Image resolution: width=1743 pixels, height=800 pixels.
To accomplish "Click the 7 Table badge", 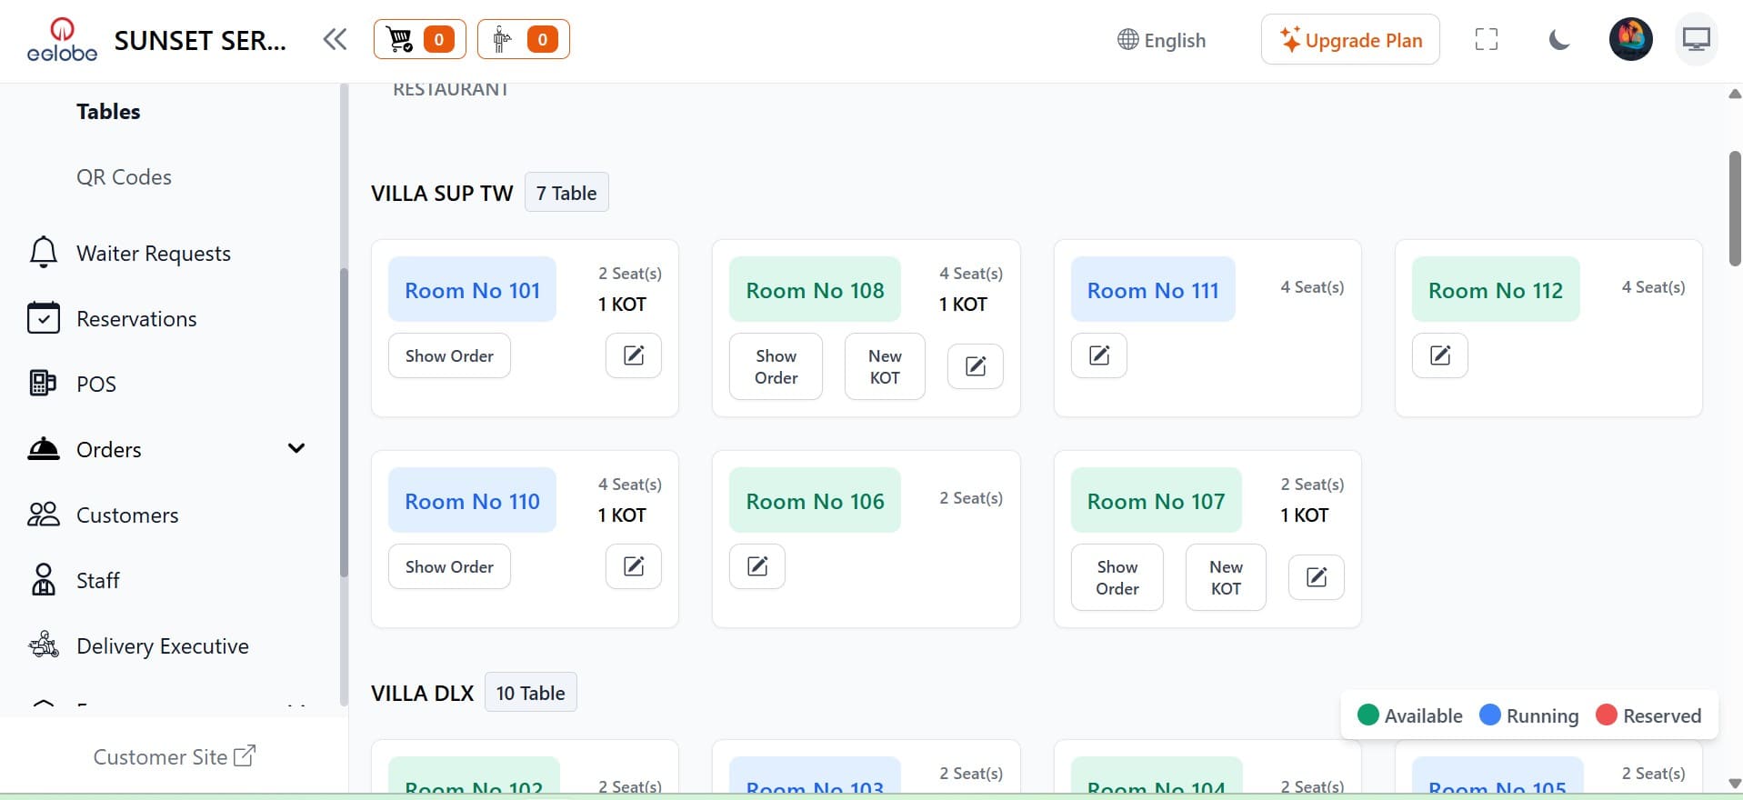I will tap(566, 193).
